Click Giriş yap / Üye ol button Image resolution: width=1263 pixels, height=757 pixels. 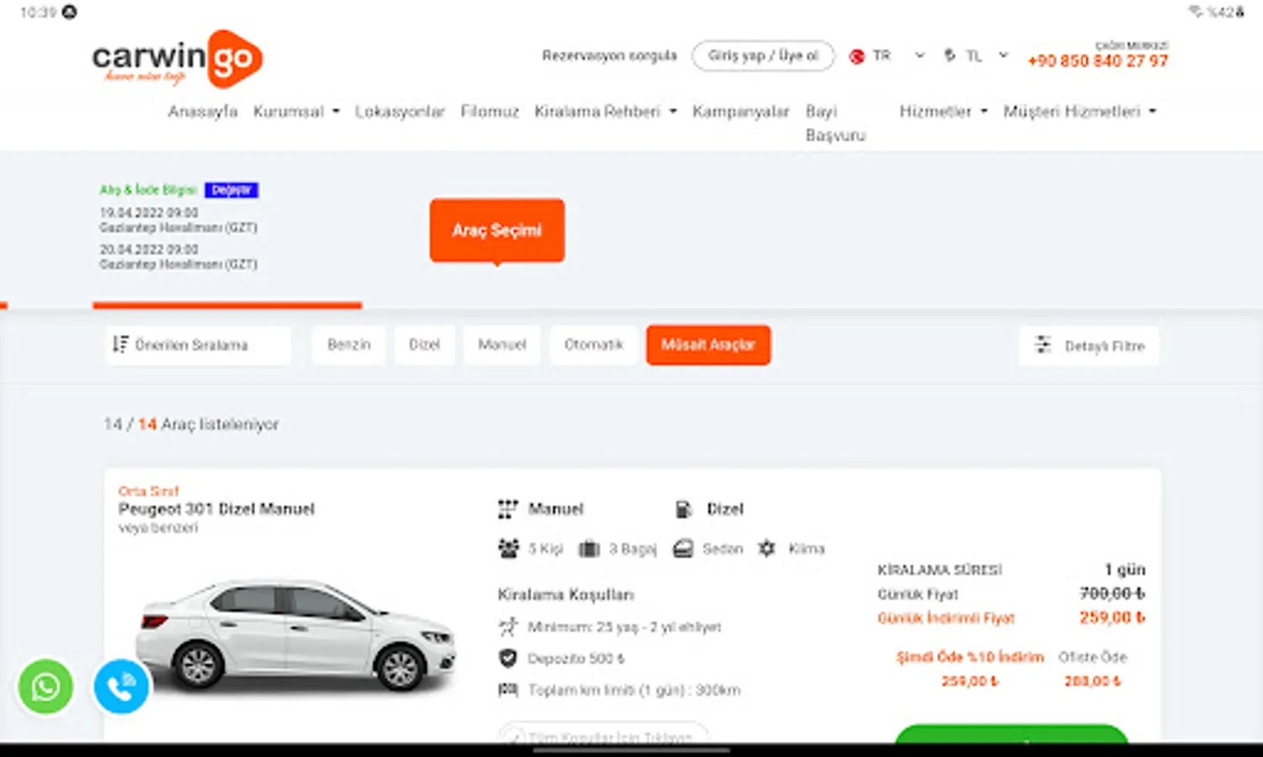coord(763,56)
